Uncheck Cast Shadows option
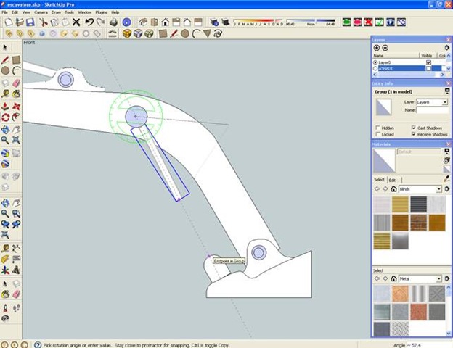Image resolution: width=453 pixels, height=348 pixels. pyautogui.click(x=413, y=127)
